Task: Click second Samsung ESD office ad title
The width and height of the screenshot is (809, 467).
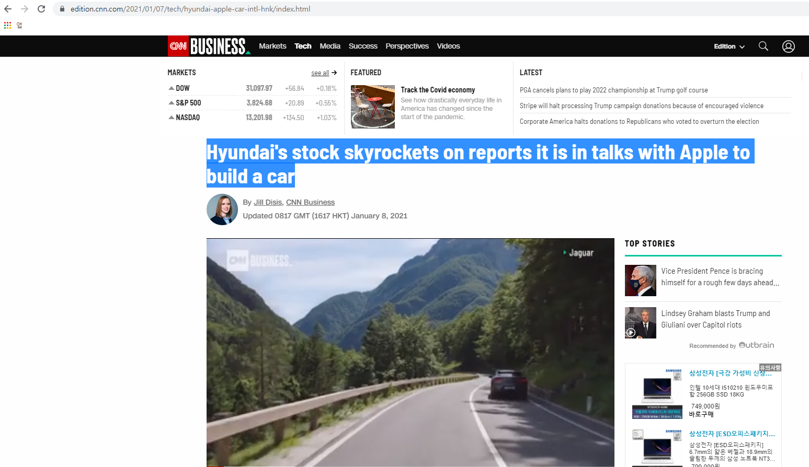Action: [732, 434]
